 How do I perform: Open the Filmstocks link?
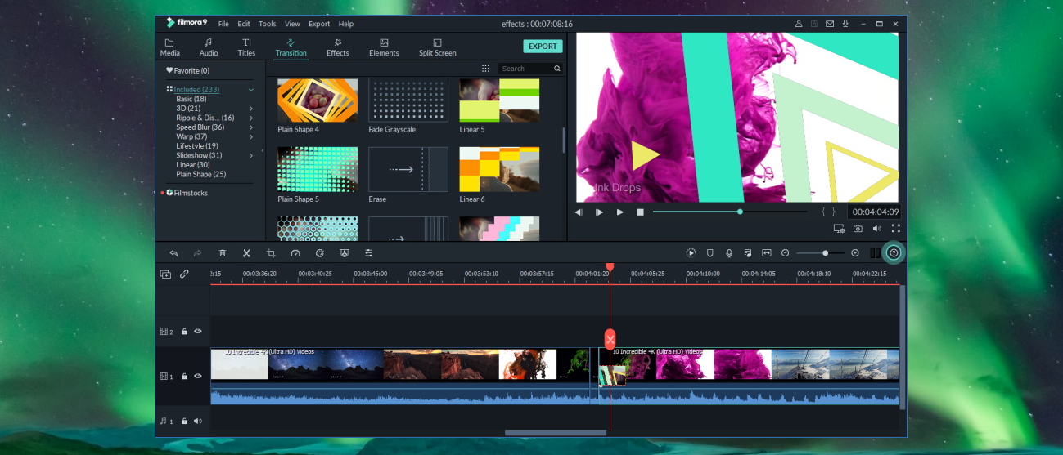click(x=191, y=194)
